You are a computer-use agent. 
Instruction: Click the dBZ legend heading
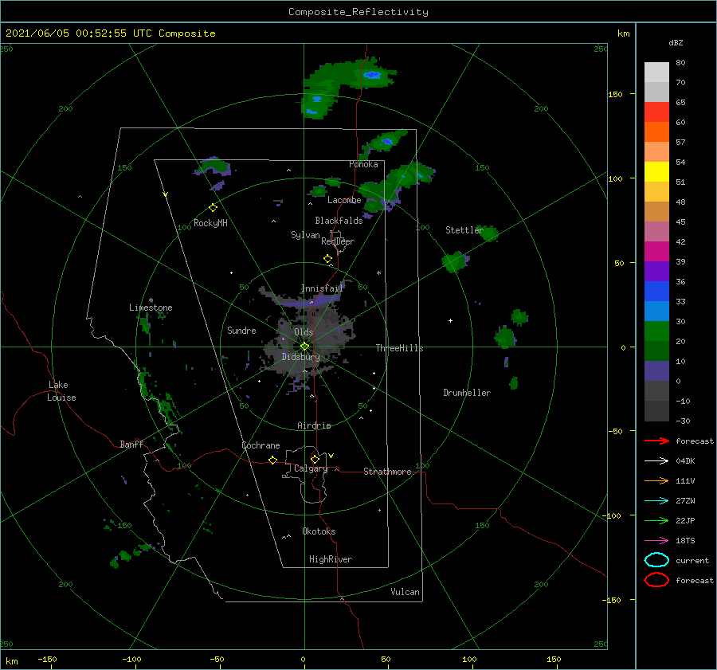click(676, 42)
